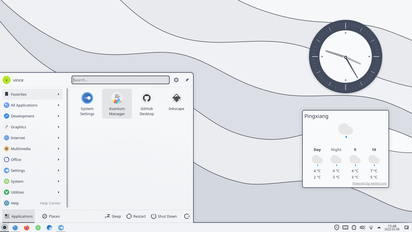Viewport: 412px width, 232px height.
Task: Click forecast cloud icon under 10
Action: click(374, 160)
